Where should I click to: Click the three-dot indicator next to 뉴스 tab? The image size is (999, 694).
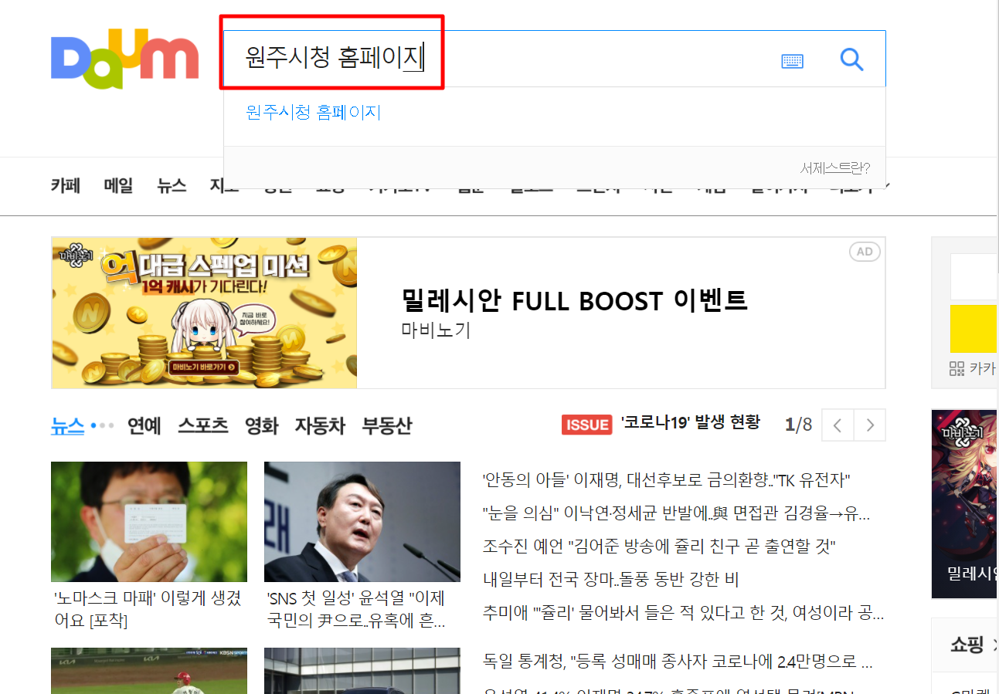(x=103, y=425)
